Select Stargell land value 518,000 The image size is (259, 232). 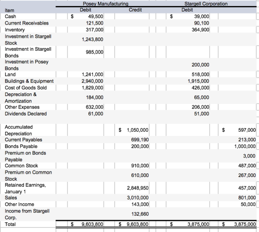pyautogui.click(x=200, y=74)
